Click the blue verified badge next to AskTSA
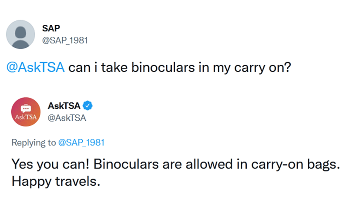 tap(88, 105)
